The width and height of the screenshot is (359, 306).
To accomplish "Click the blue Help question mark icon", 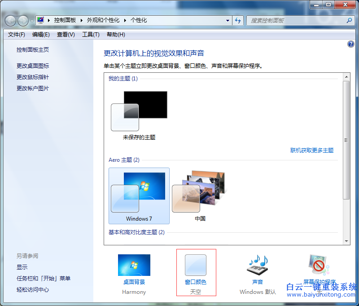I will [x=350, y=44].
